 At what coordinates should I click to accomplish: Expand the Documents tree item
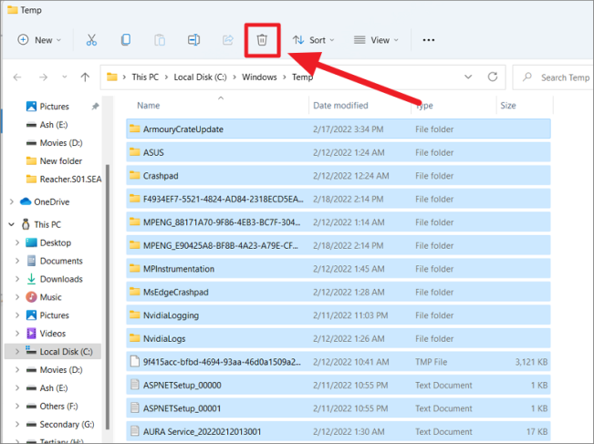tap(17, 261)
